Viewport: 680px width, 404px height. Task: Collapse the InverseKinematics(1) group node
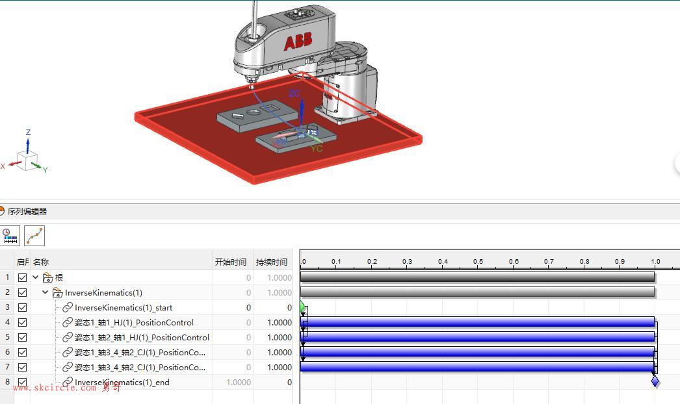46,293
